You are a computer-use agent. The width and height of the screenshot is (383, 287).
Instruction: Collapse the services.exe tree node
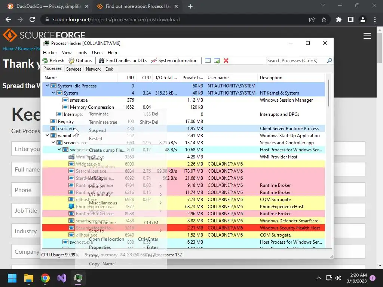tap(53, 142)
